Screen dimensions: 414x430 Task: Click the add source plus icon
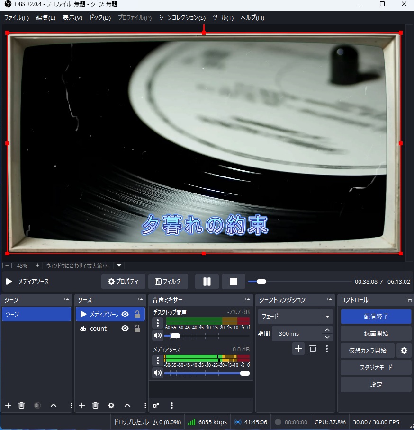[82, 405]
